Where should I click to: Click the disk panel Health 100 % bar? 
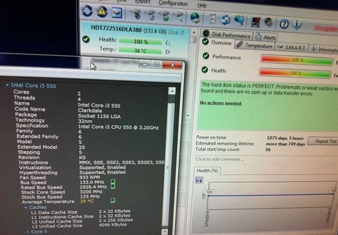[141, 41]
